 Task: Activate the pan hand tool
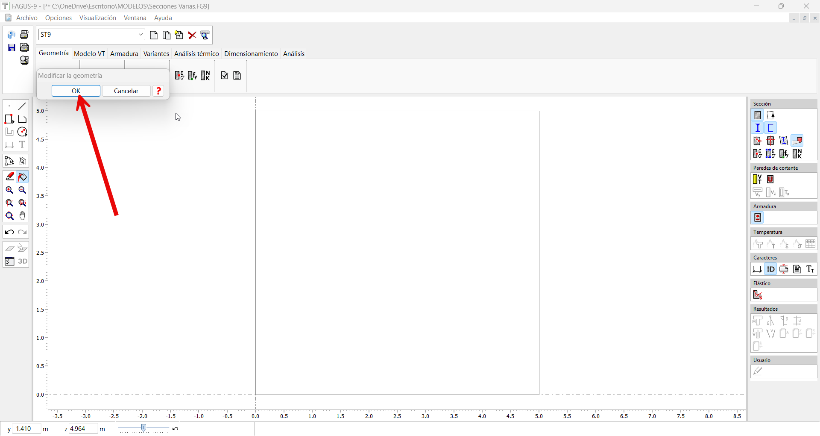coord(23,216)
